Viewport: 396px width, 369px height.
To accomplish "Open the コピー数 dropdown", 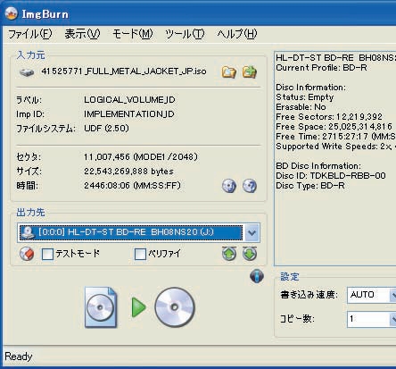I will tap(393, 319).
